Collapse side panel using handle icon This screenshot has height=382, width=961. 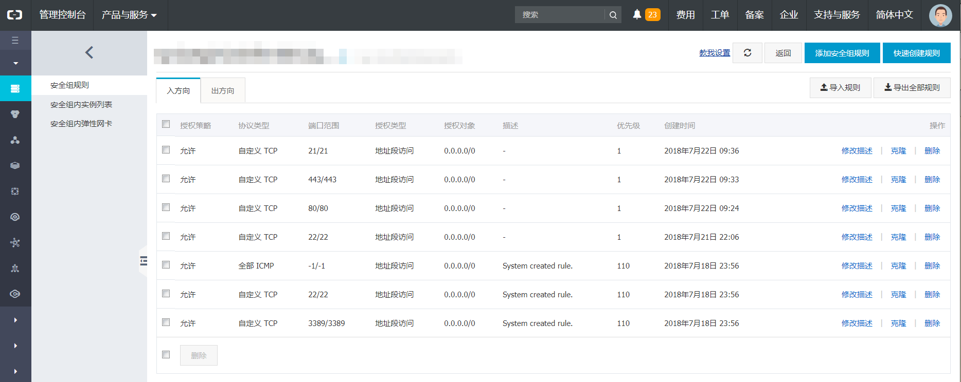click(x=144, y=261)
